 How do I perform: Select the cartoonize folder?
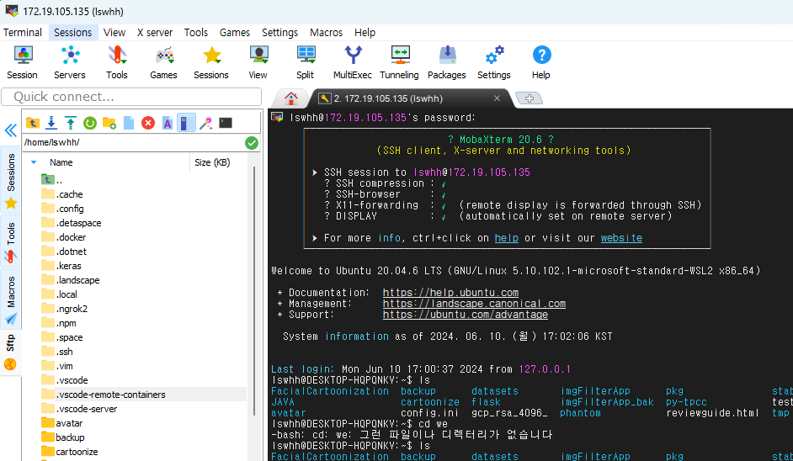70,452
